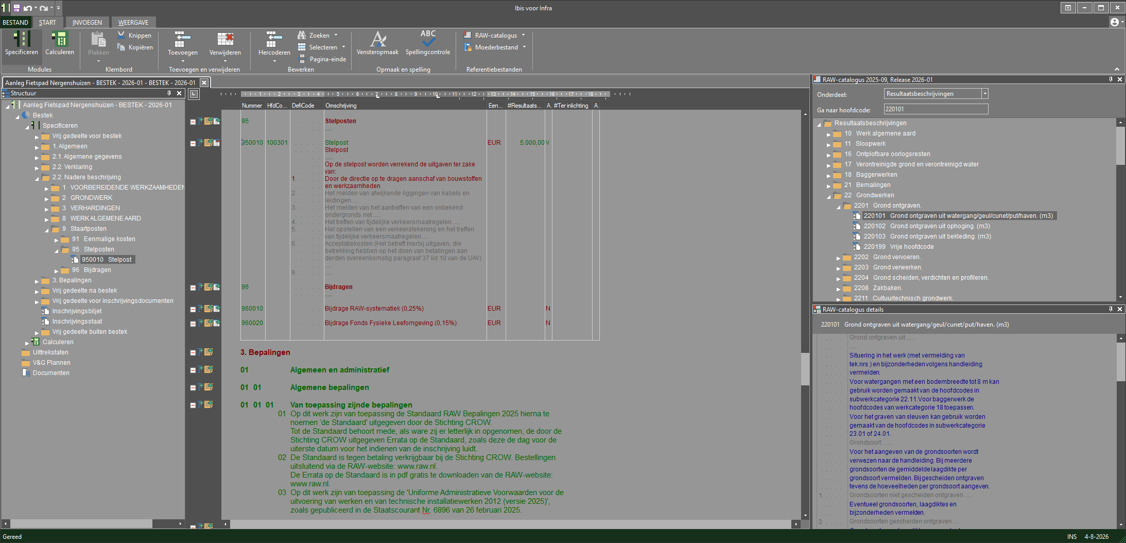Screen dimensions: 1126x543
Task: Toggle the pin of the RAW-catalogus panel
Action: click(x=1111, y=79)
